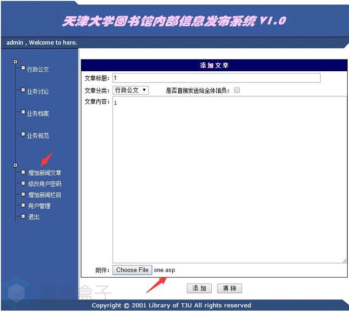Click Choose File attachment button
The width and height of the screenshot is (349, 312).
click(132, 270)
